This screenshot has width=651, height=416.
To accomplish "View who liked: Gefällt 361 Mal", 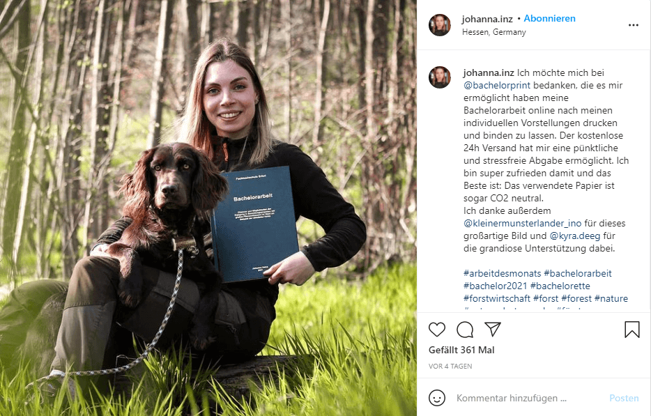I will pos(461,350).
